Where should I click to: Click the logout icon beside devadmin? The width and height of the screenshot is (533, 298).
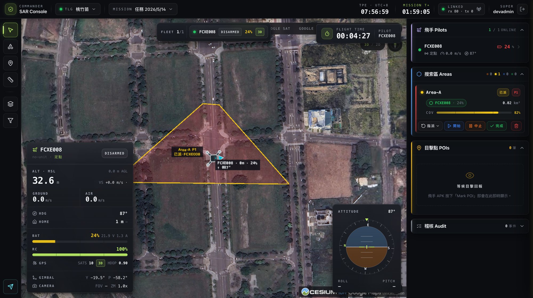[x=522, y=9]
